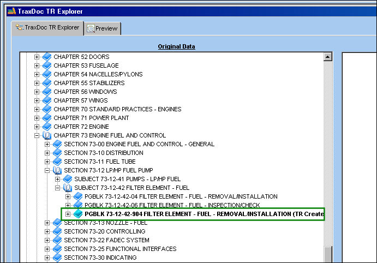Expand SECTION 73-10 DISTRIBUTION node

click(47, 153)
